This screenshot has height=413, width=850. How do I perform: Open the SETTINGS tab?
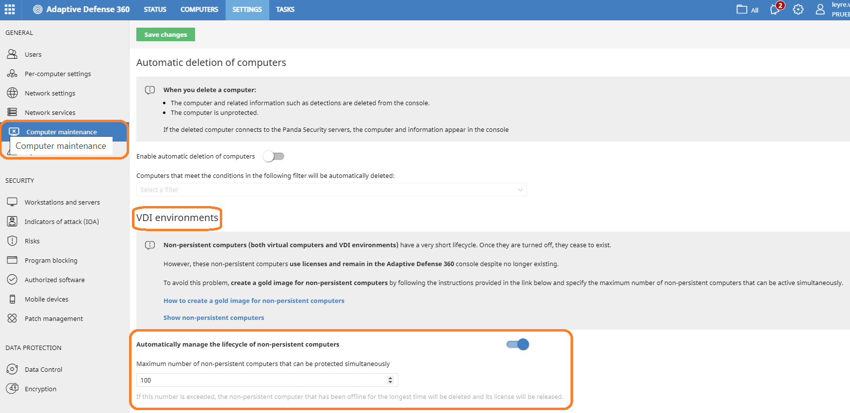[x=247, y=9]
